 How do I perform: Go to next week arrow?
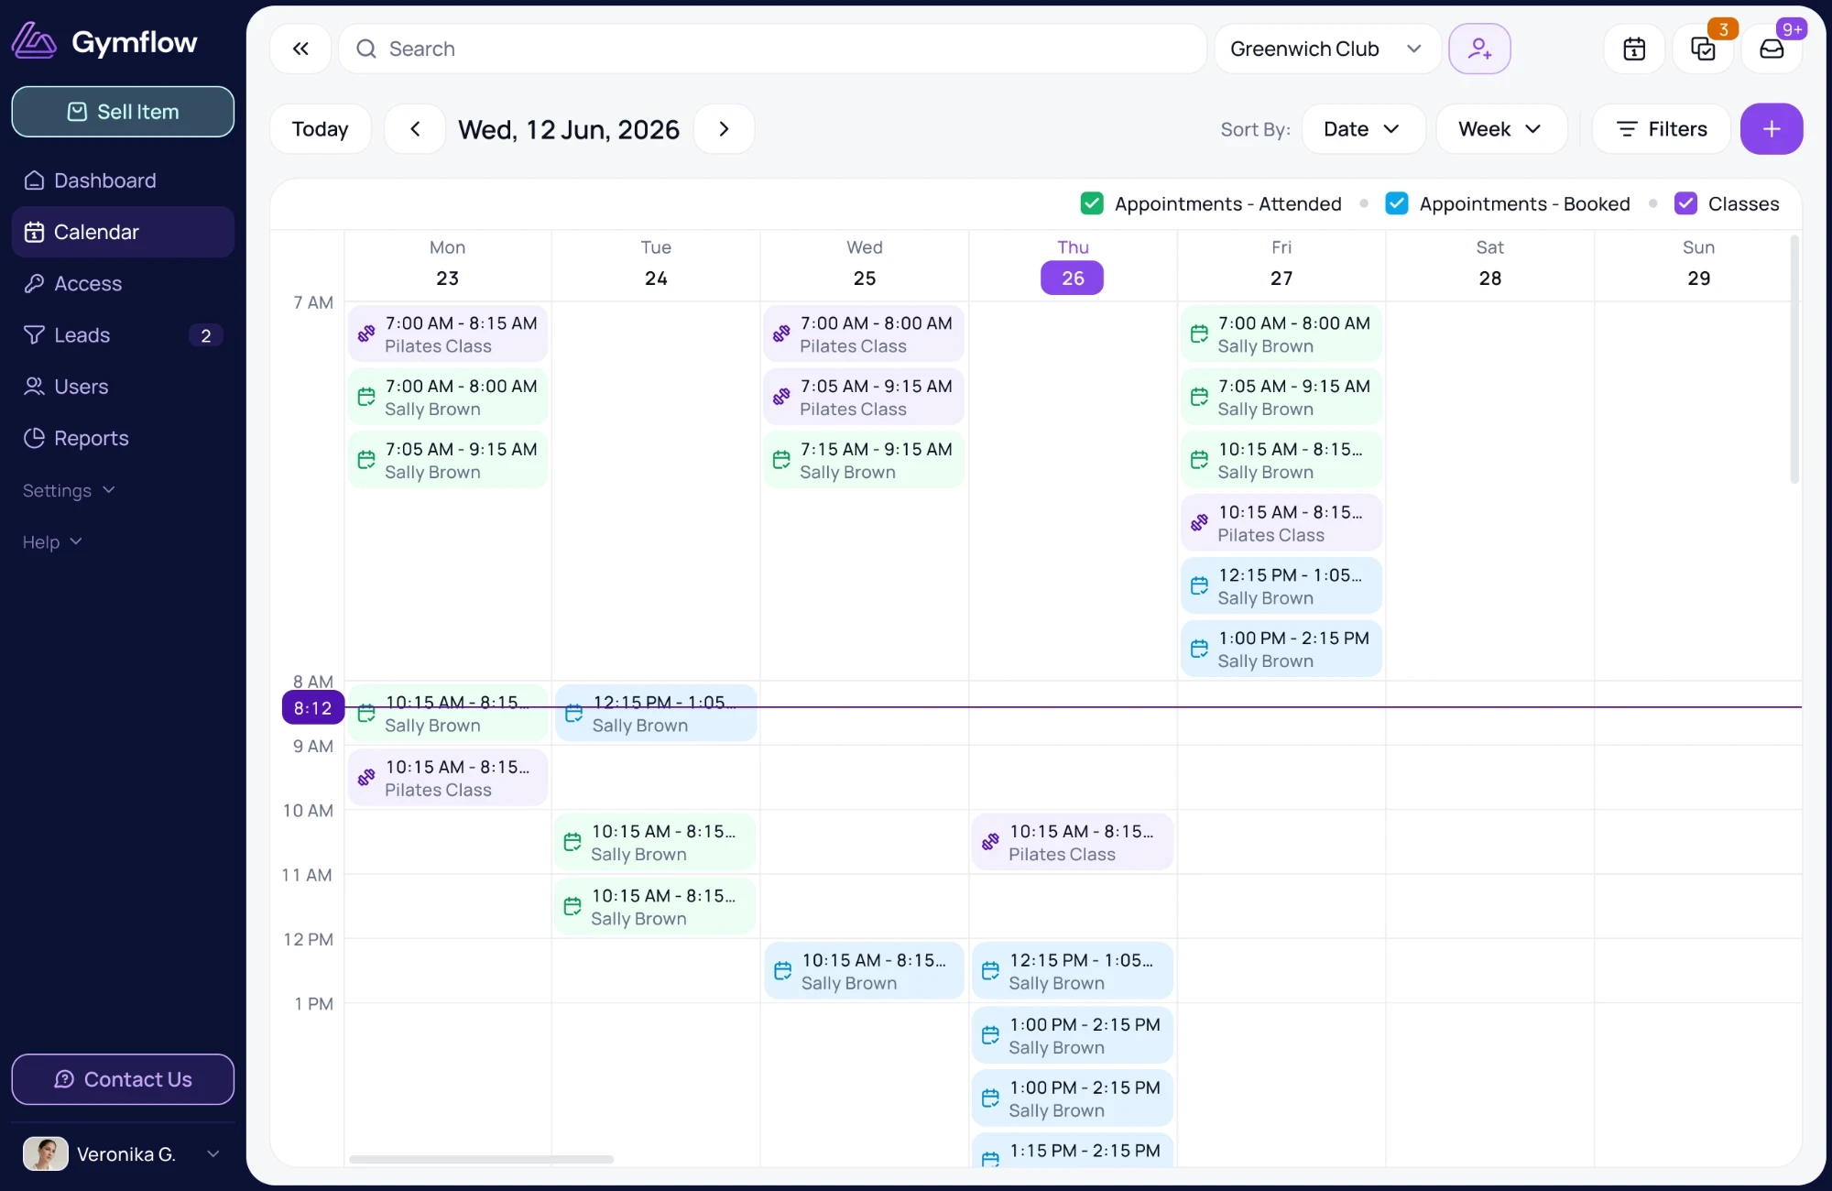(x=724, y=129)
